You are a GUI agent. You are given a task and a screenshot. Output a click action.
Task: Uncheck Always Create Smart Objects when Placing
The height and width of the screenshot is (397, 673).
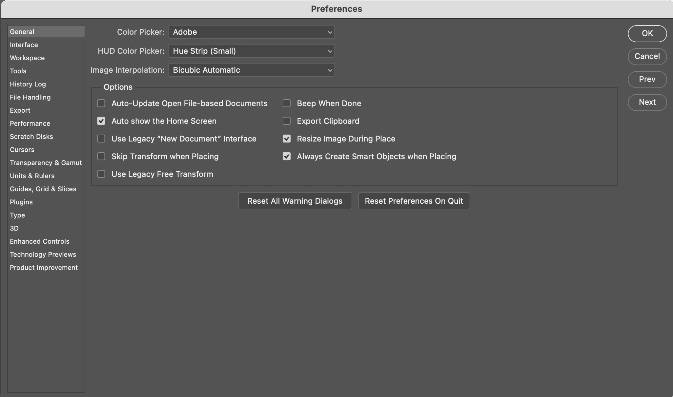tap(287, 157)
